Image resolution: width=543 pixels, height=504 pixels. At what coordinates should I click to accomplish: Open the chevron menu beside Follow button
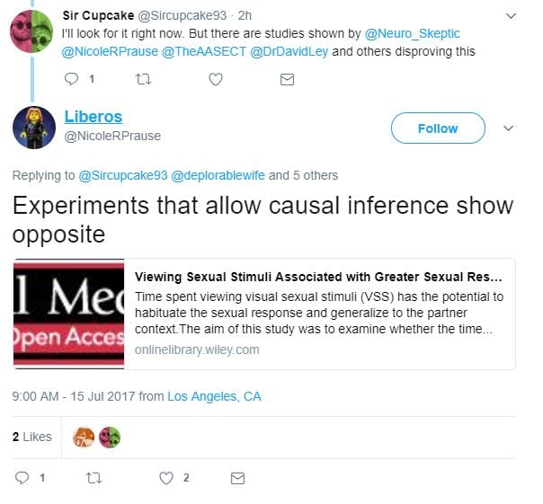pyautogui.click(x=508, y=128)
